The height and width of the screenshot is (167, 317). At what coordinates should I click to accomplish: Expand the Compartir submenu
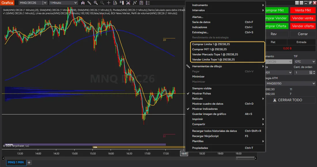(x=225, y=124)
